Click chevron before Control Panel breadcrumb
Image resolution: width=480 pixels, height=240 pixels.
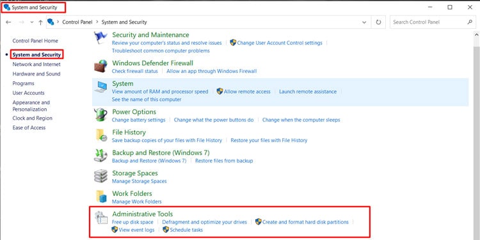(58, 22)
